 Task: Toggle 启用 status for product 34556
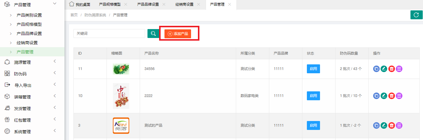(313, 69)
